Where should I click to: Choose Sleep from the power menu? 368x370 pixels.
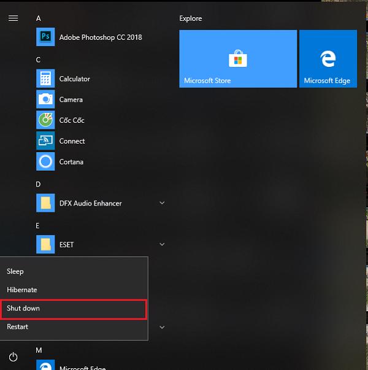[15, 271]
